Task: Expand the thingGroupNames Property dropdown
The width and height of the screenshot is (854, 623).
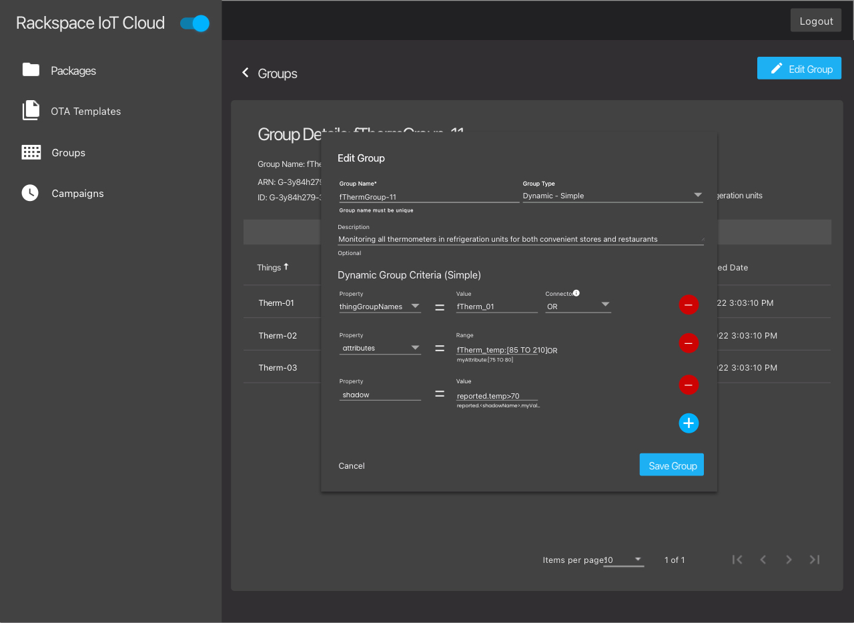Action: (380, 306)
